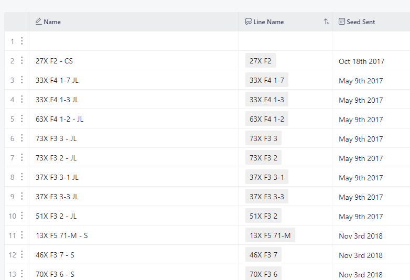Click the sort ascending icon in Line Name header
Screen dimensions: 410x280
tap(326, 21)
